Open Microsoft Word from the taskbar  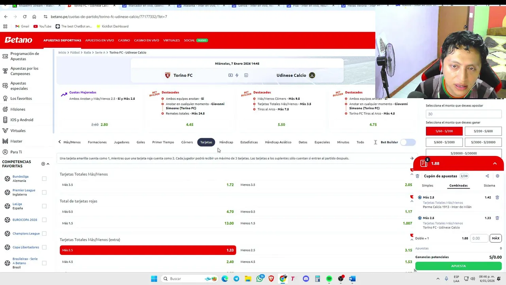352,279
